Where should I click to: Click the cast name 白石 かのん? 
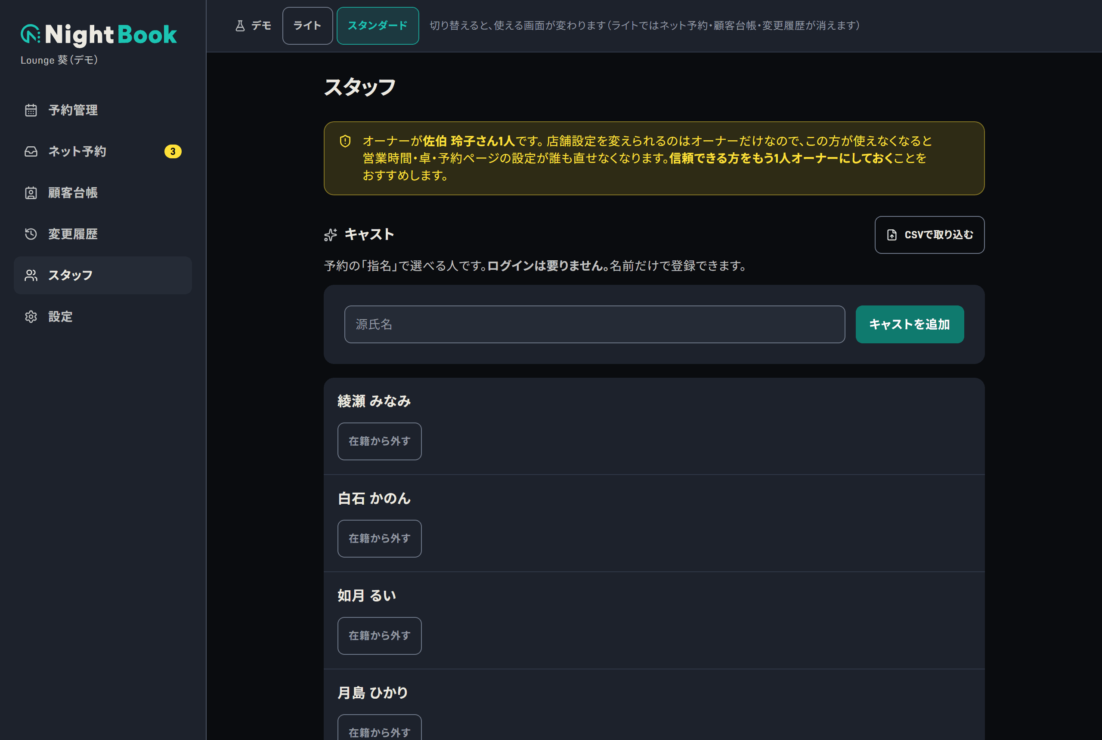click(374, 498)
